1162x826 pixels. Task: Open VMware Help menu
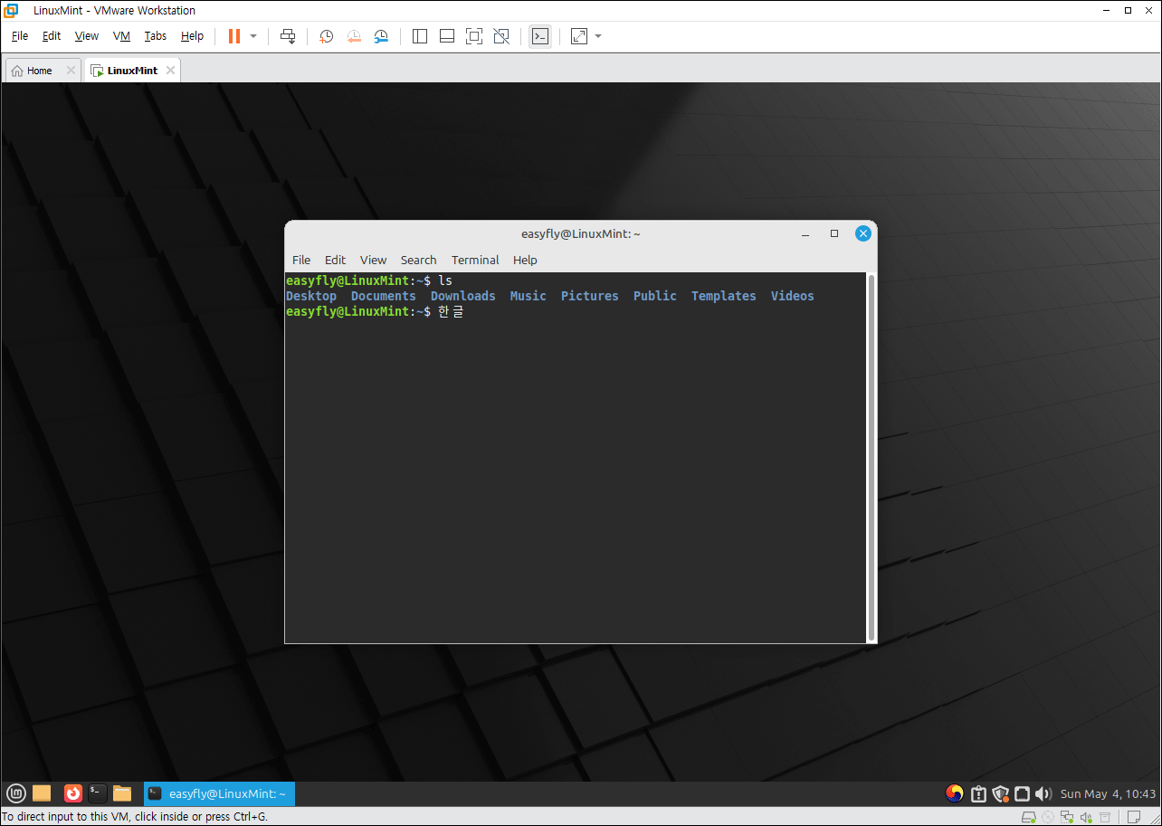pyautogui.click(x=192, y=36)
